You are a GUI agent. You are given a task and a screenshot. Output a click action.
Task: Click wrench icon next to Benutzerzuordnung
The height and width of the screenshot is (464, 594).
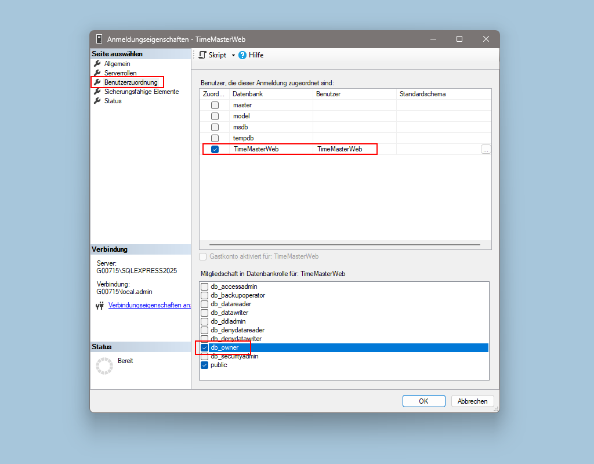click(97, 82)
